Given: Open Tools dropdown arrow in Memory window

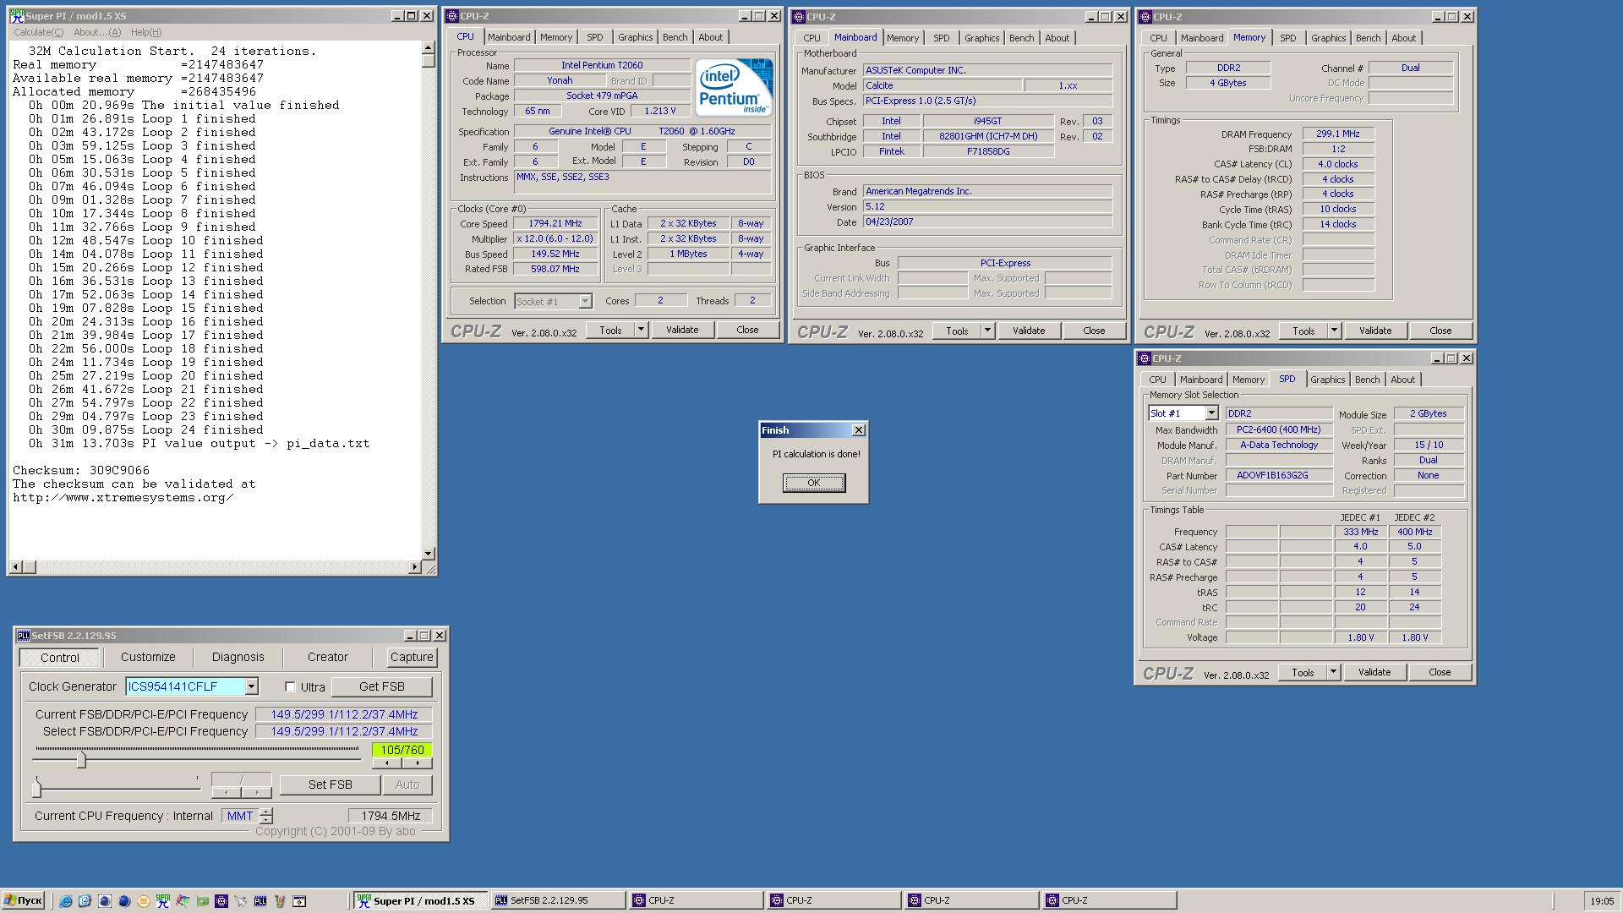Looking at the screenshot, I should 1335,331.
